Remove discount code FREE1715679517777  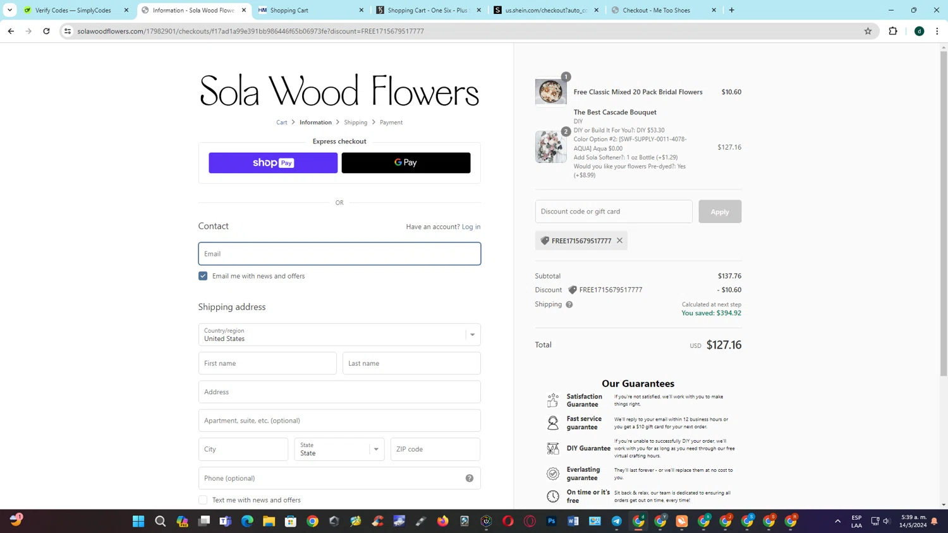620,241
